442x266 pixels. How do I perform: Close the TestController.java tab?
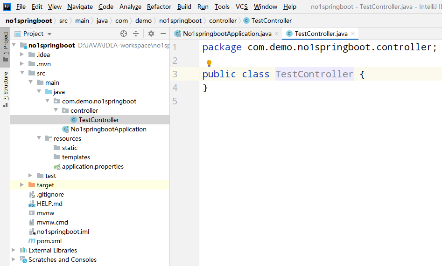tap(353, 34)
